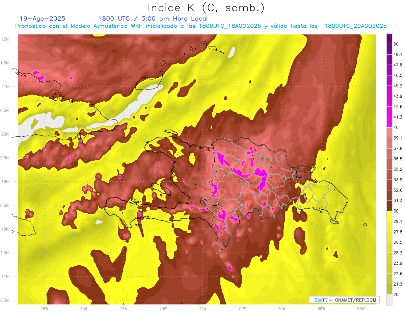This screenshot has width=405, height=313.
Task: Click the gray legend swatch below 20
Action: (x=389, y=300)
